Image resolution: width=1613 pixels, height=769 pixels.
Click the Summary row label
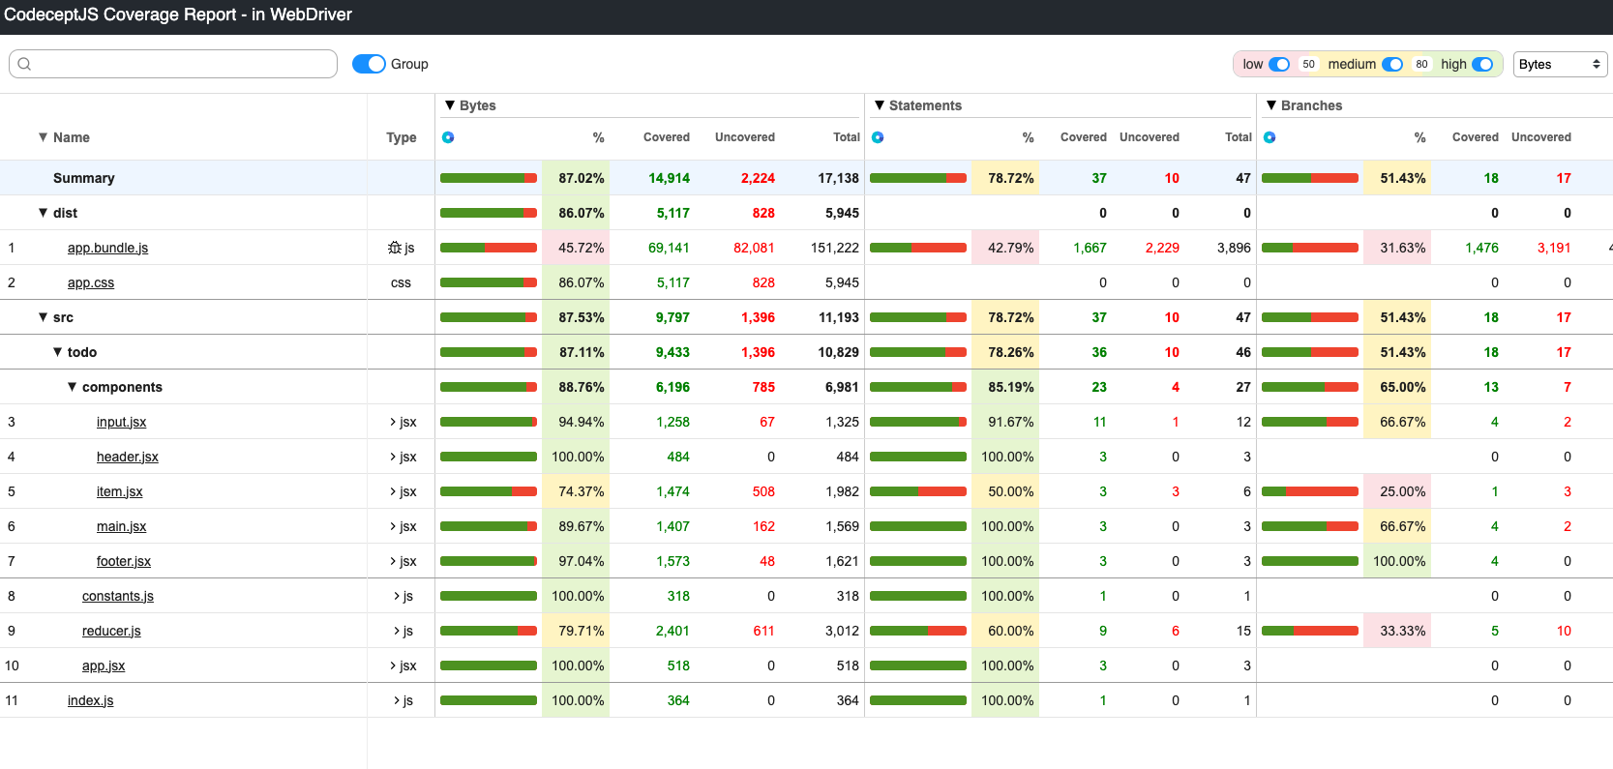pyautogui.click(x=84, y=178)
